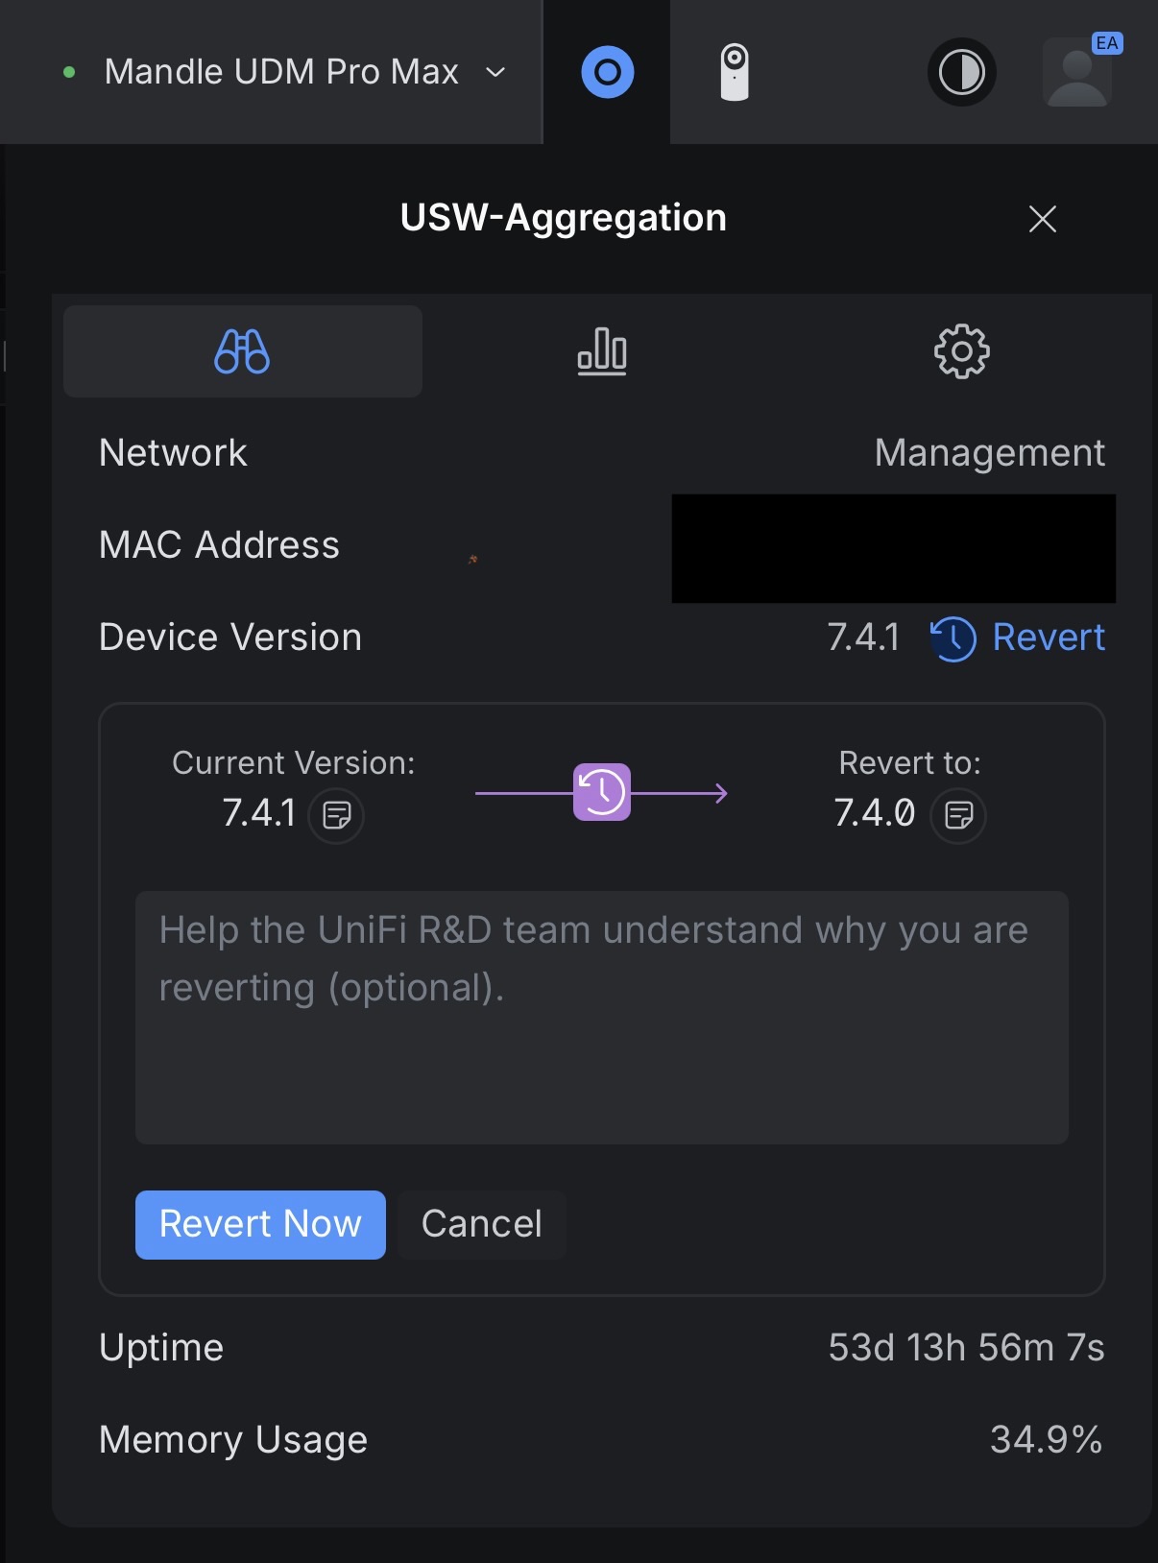Click the purple revert history icon
The width and height of the screenshot is (1158, 1563).
tap(602, 792)
